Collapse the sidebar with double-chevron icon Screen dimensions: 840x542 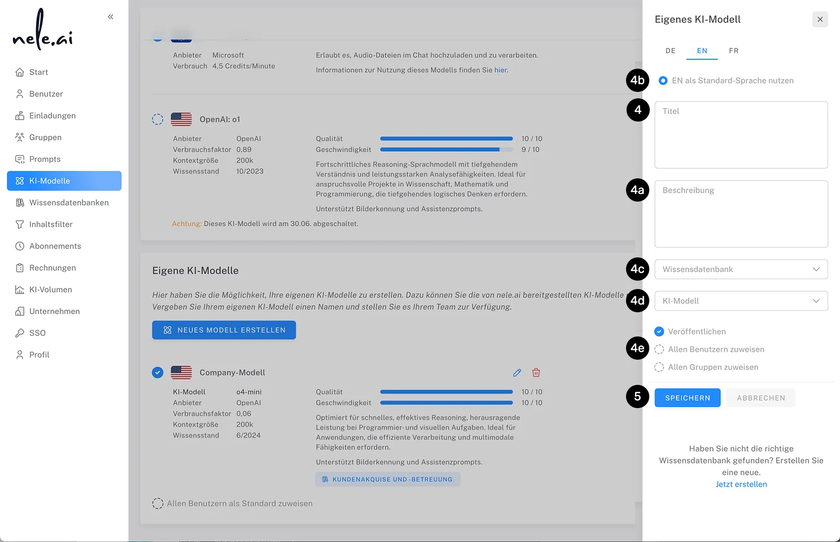point(110,17)
